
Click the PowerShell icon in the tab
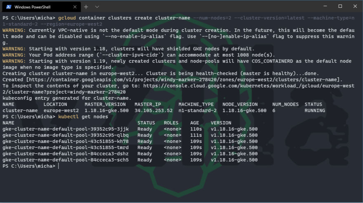point(9,7)
